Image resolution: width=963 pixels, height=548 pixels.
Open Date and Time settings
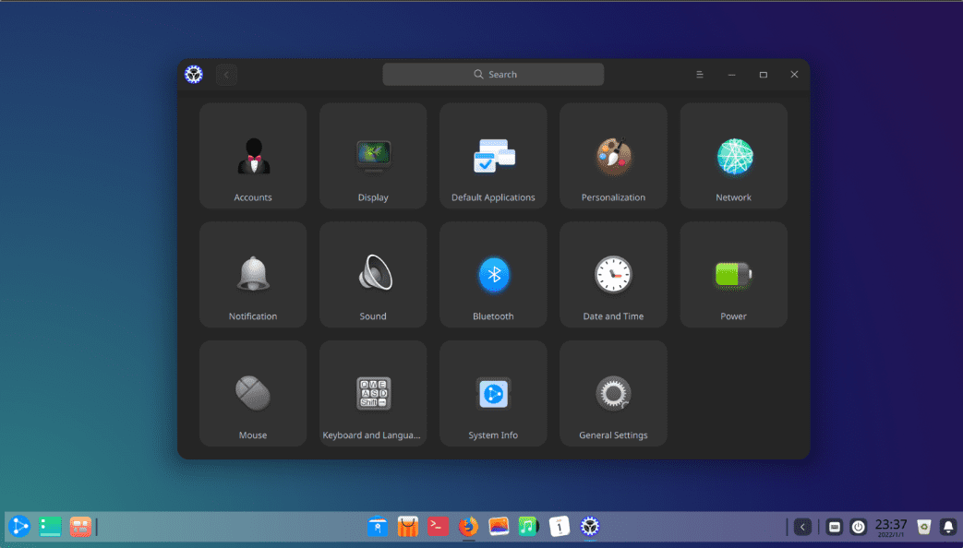[x=613, y=274]
